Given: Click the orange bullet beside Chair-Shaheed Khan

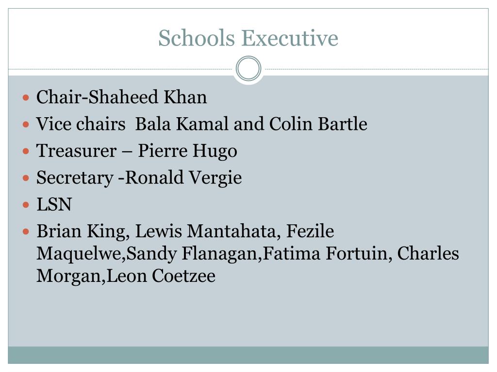Looking at the screenshot, I should (x=26, y=97).
